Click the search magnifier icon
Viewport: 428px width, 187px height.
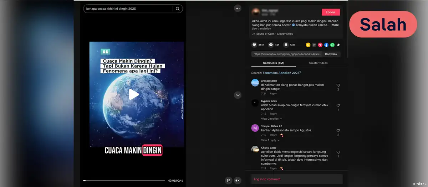(178, 9)
